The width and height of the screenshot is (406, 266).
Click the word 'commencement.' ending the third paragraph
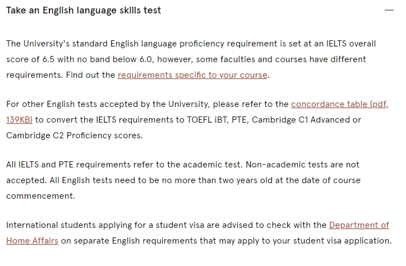click(x=40, y=196)
